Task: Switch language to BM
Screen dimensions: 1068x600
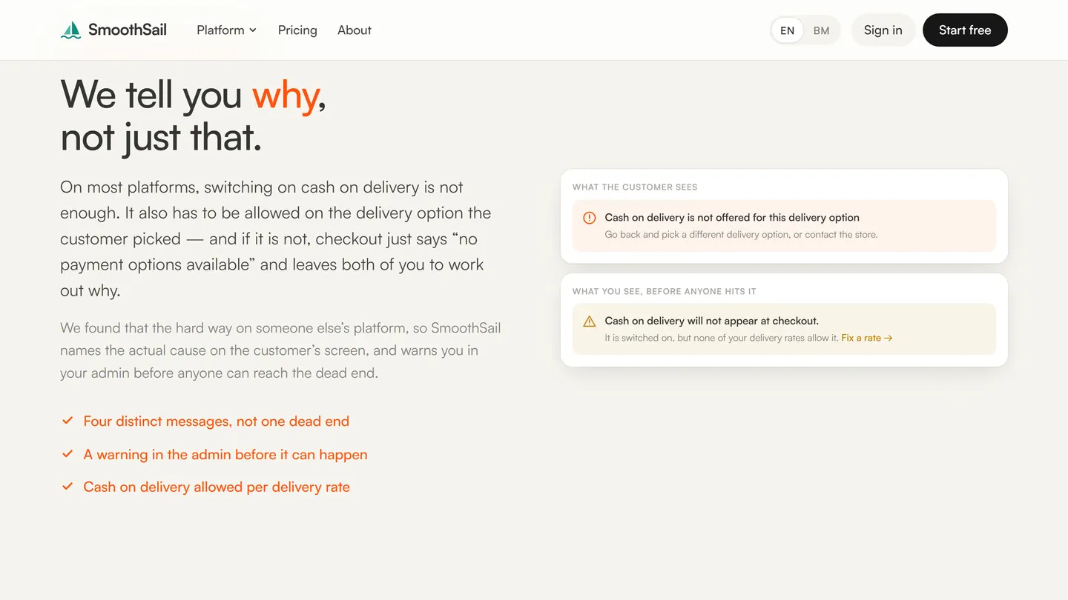Action: pyautogui.click(x=821, y=30)
